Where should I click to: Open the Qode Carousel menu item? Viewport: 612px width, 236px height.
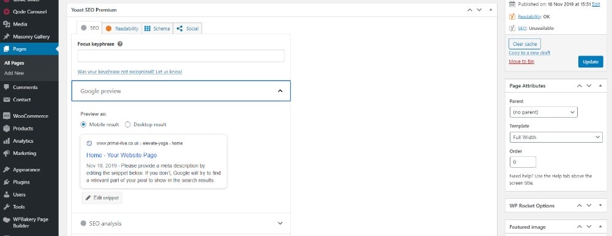(29, 12)
